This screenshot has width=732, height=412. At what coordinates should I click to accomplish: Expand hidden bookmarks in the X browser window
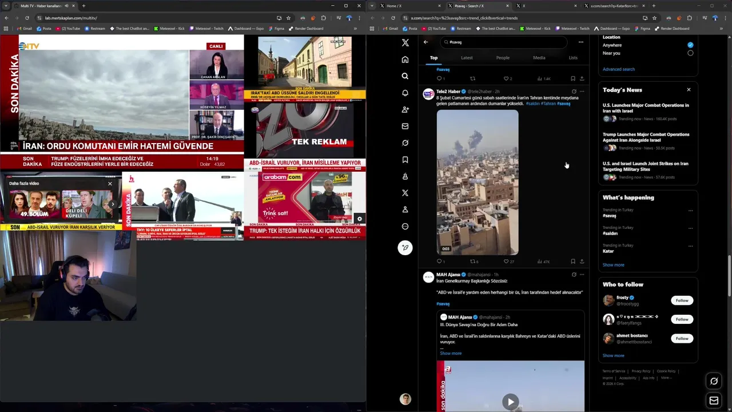[721, 29]
